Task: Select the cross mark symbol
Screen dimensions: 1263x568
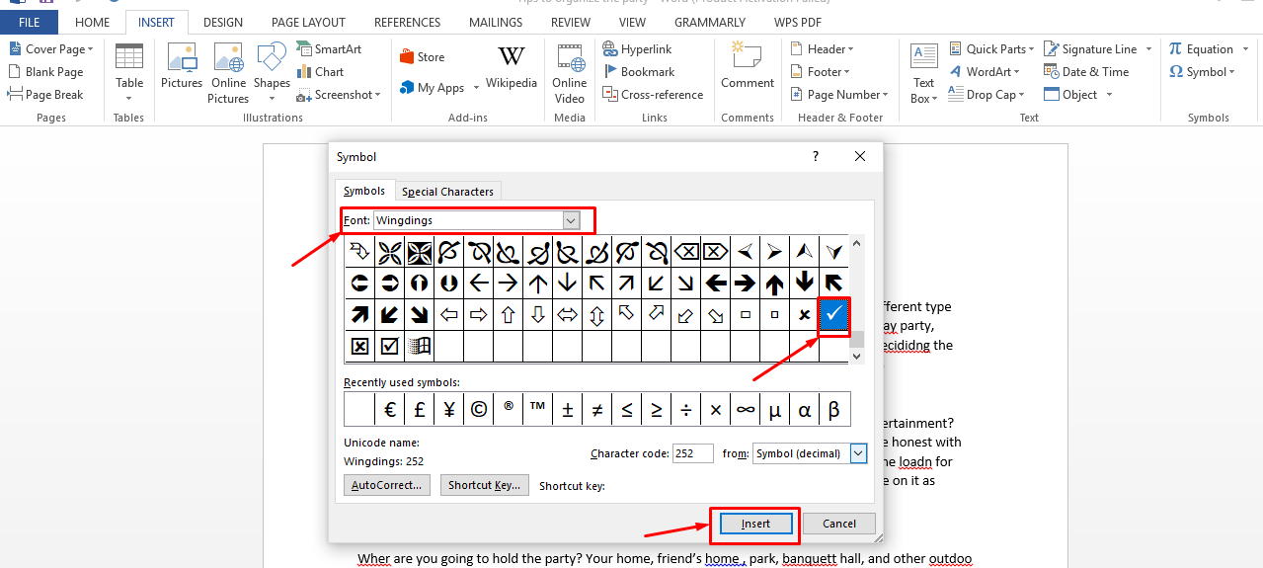Action: pyautogui.click(x=805, y=315)
